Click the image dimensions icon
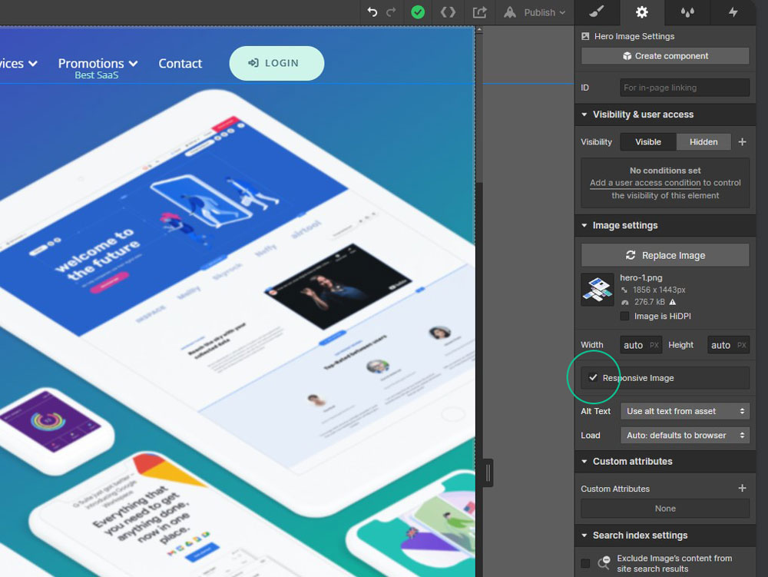768x577 pixels. click(624, 290)
